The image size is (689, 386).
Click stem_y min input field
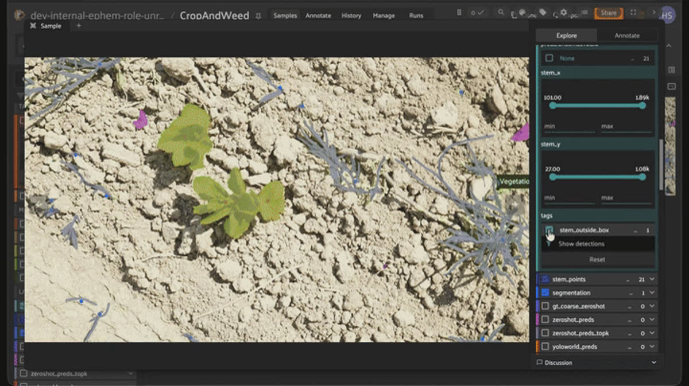coord(570,198)
